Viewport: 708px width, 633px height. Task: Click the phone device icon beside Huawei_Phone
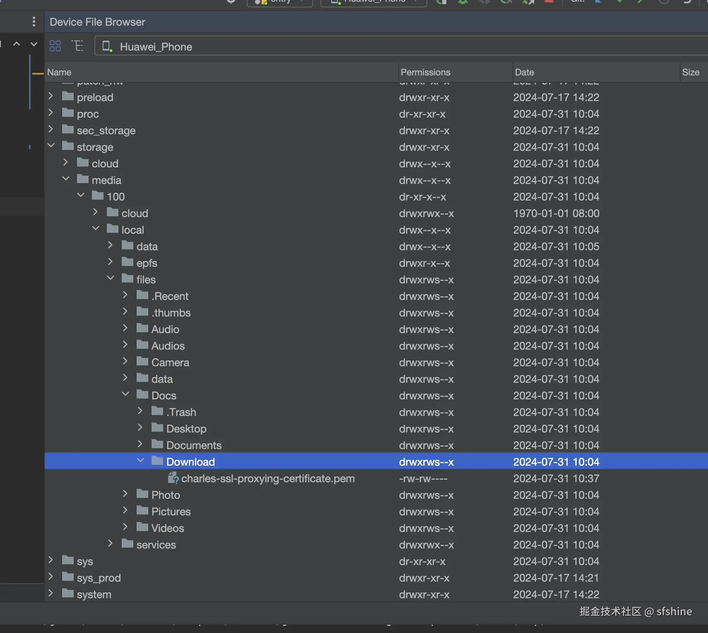click(107, 46)
